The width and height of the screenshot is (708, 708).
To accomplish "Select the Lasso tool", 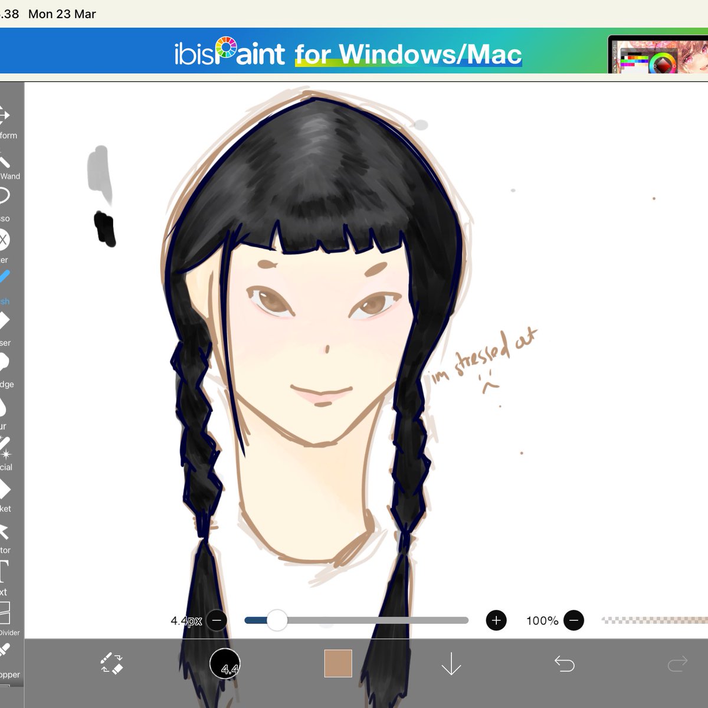I will 6,205.
